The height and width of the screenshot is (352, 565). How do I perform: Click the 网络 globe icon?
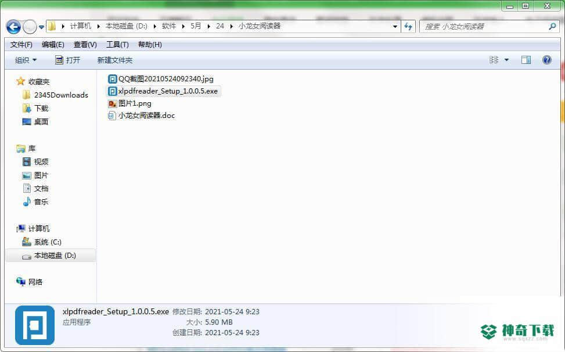[20, 281]
